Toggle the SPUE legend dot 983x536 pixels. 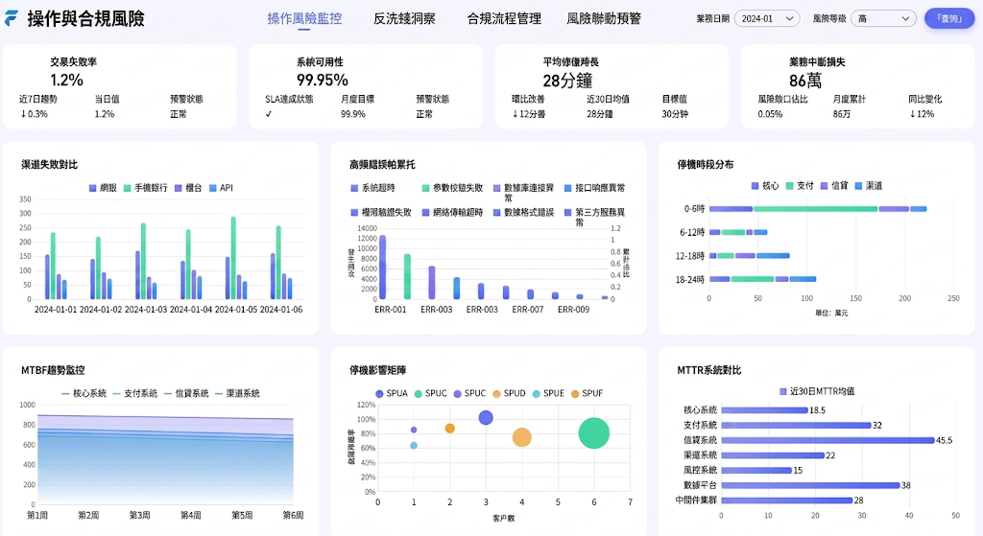tap(536, 394)
